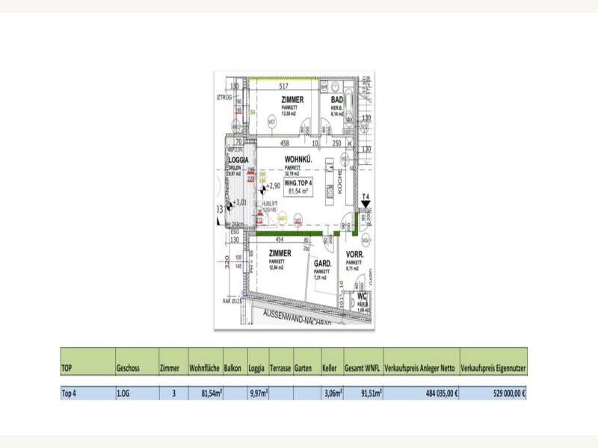Image resolution: width=598 pixels, height=448 pixels.
Task: Click the 'KÜCHE' vertical label
Action: 340,181
